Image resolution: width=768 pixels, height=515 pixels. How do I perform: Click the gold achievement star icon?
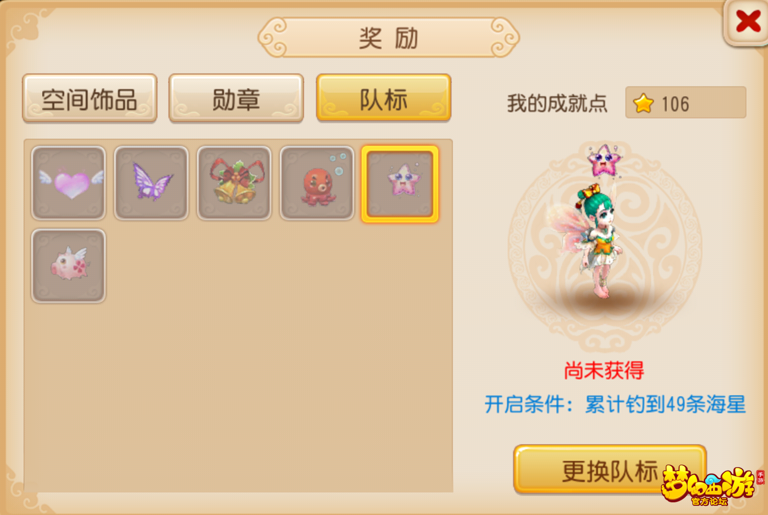644,104
